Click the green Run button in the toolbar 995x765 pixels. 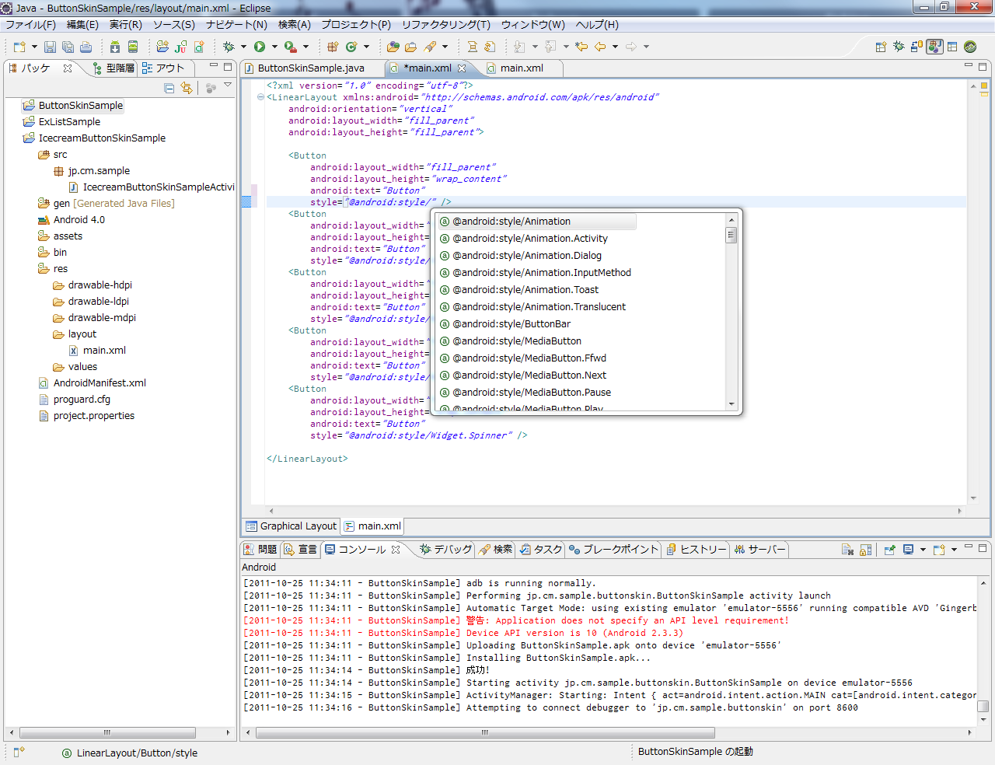tap(260, 47)
